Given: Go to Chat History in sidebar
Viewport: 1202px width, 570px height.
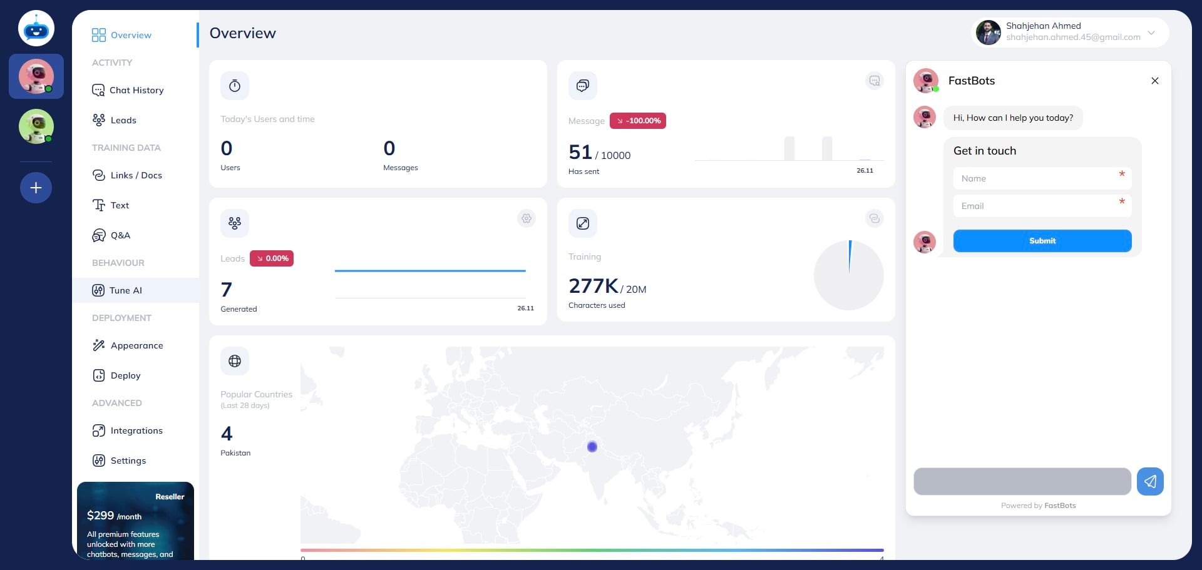Looking at the screenshot, I should coord(136,90).
